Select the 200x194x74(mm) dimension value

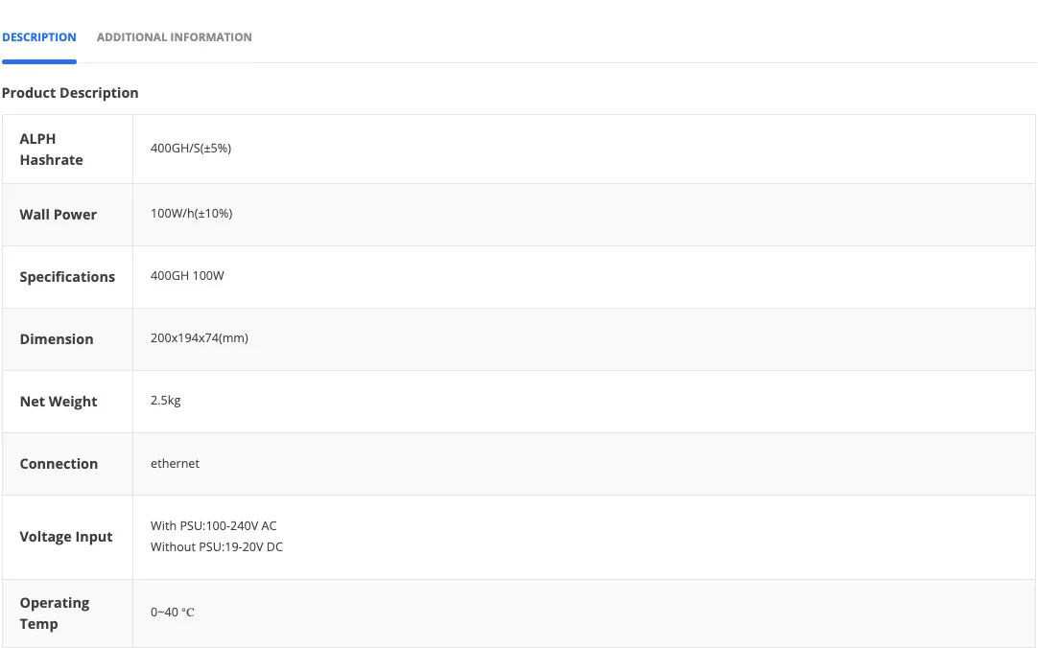pyautogui.click(x=200, y=338)
